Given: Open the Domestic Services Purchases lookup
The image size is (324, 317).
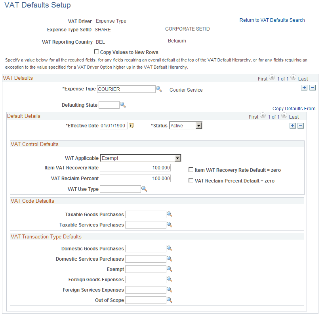Looking at the screenshot, I should [170, 259].
